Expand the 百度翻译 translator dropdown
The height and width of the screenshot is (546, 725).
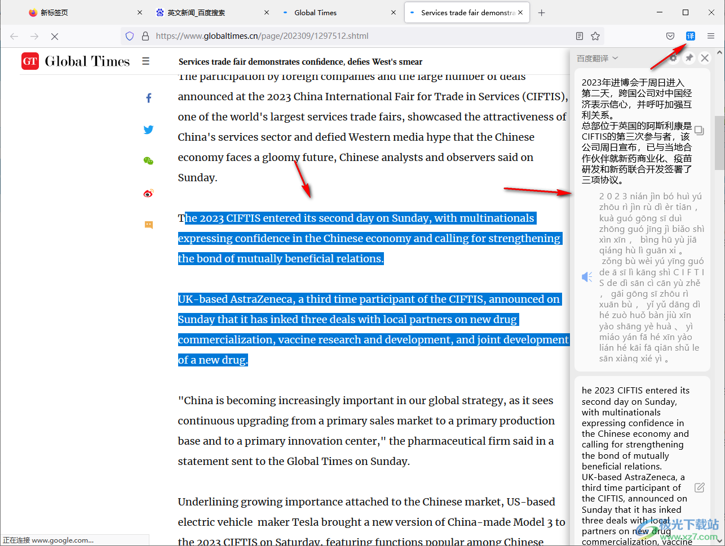pyautogui.click(x=598, y=58)
